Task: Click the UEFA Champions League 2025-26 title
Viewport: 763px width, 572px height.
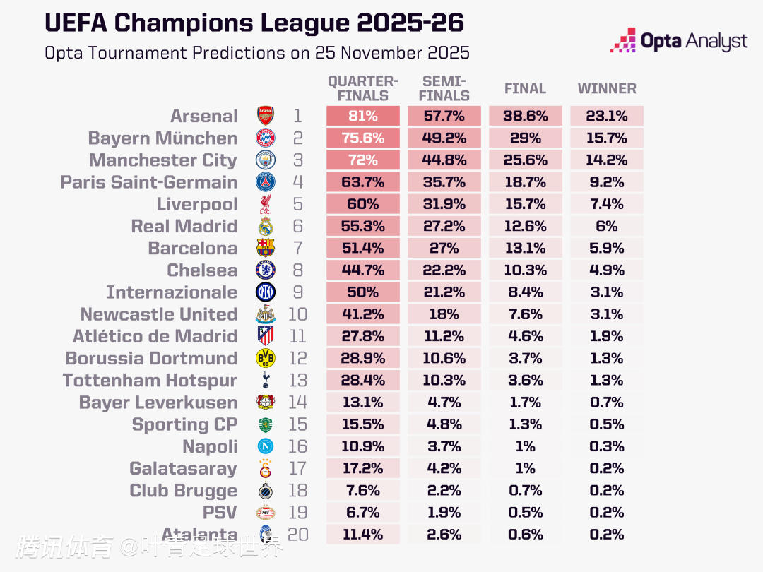Action: click(x=254, y=23)
